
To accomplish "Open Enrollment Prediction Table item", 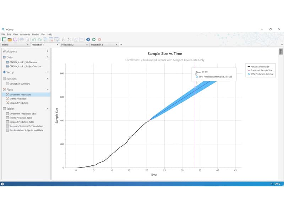I will coord(23,114).
